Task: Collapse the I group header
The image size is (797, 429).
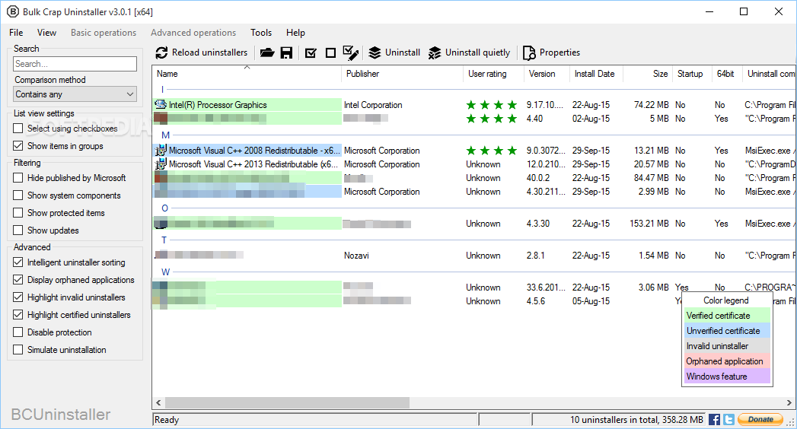Action: pyautogui.click(x=163, y=90)
